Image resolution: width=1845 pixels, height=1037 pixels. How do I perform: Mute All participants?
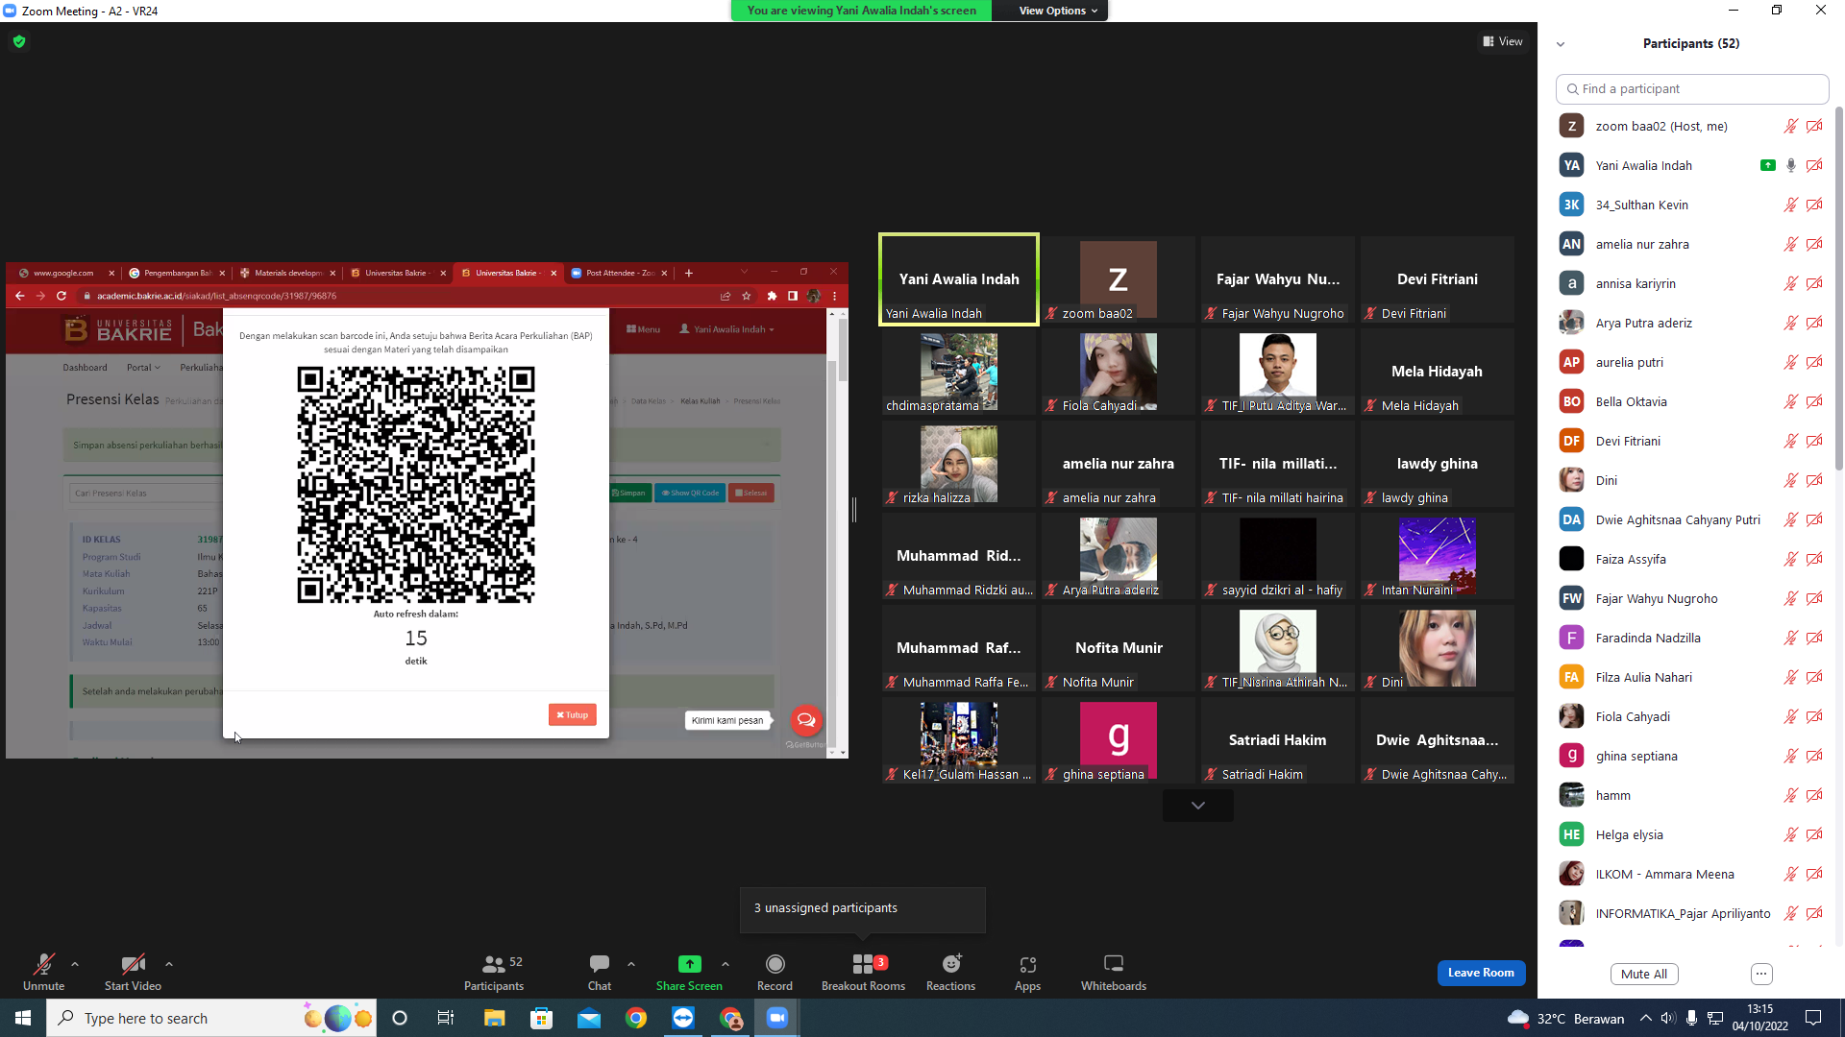(x=1644, y=974)
